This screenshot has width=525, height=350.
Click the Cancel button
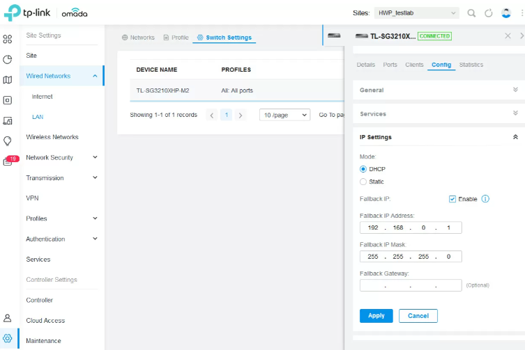418,316
